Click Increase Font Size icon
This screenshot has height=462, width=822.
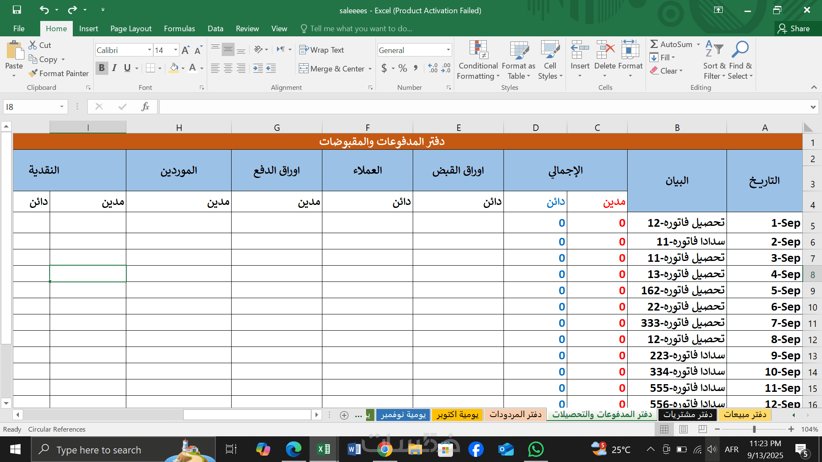tap(185, 50)
